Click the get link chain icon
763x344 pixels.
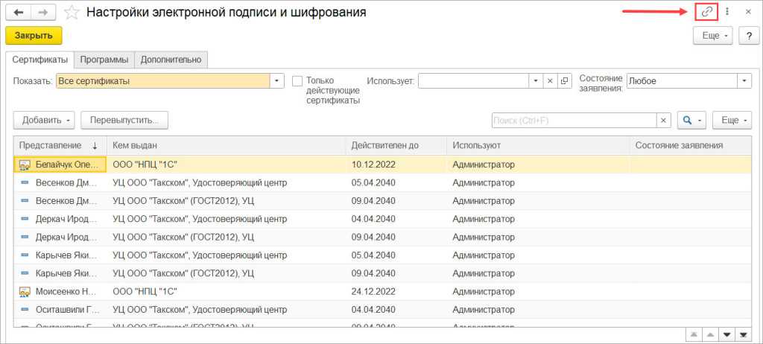click(x=706, y=12)
